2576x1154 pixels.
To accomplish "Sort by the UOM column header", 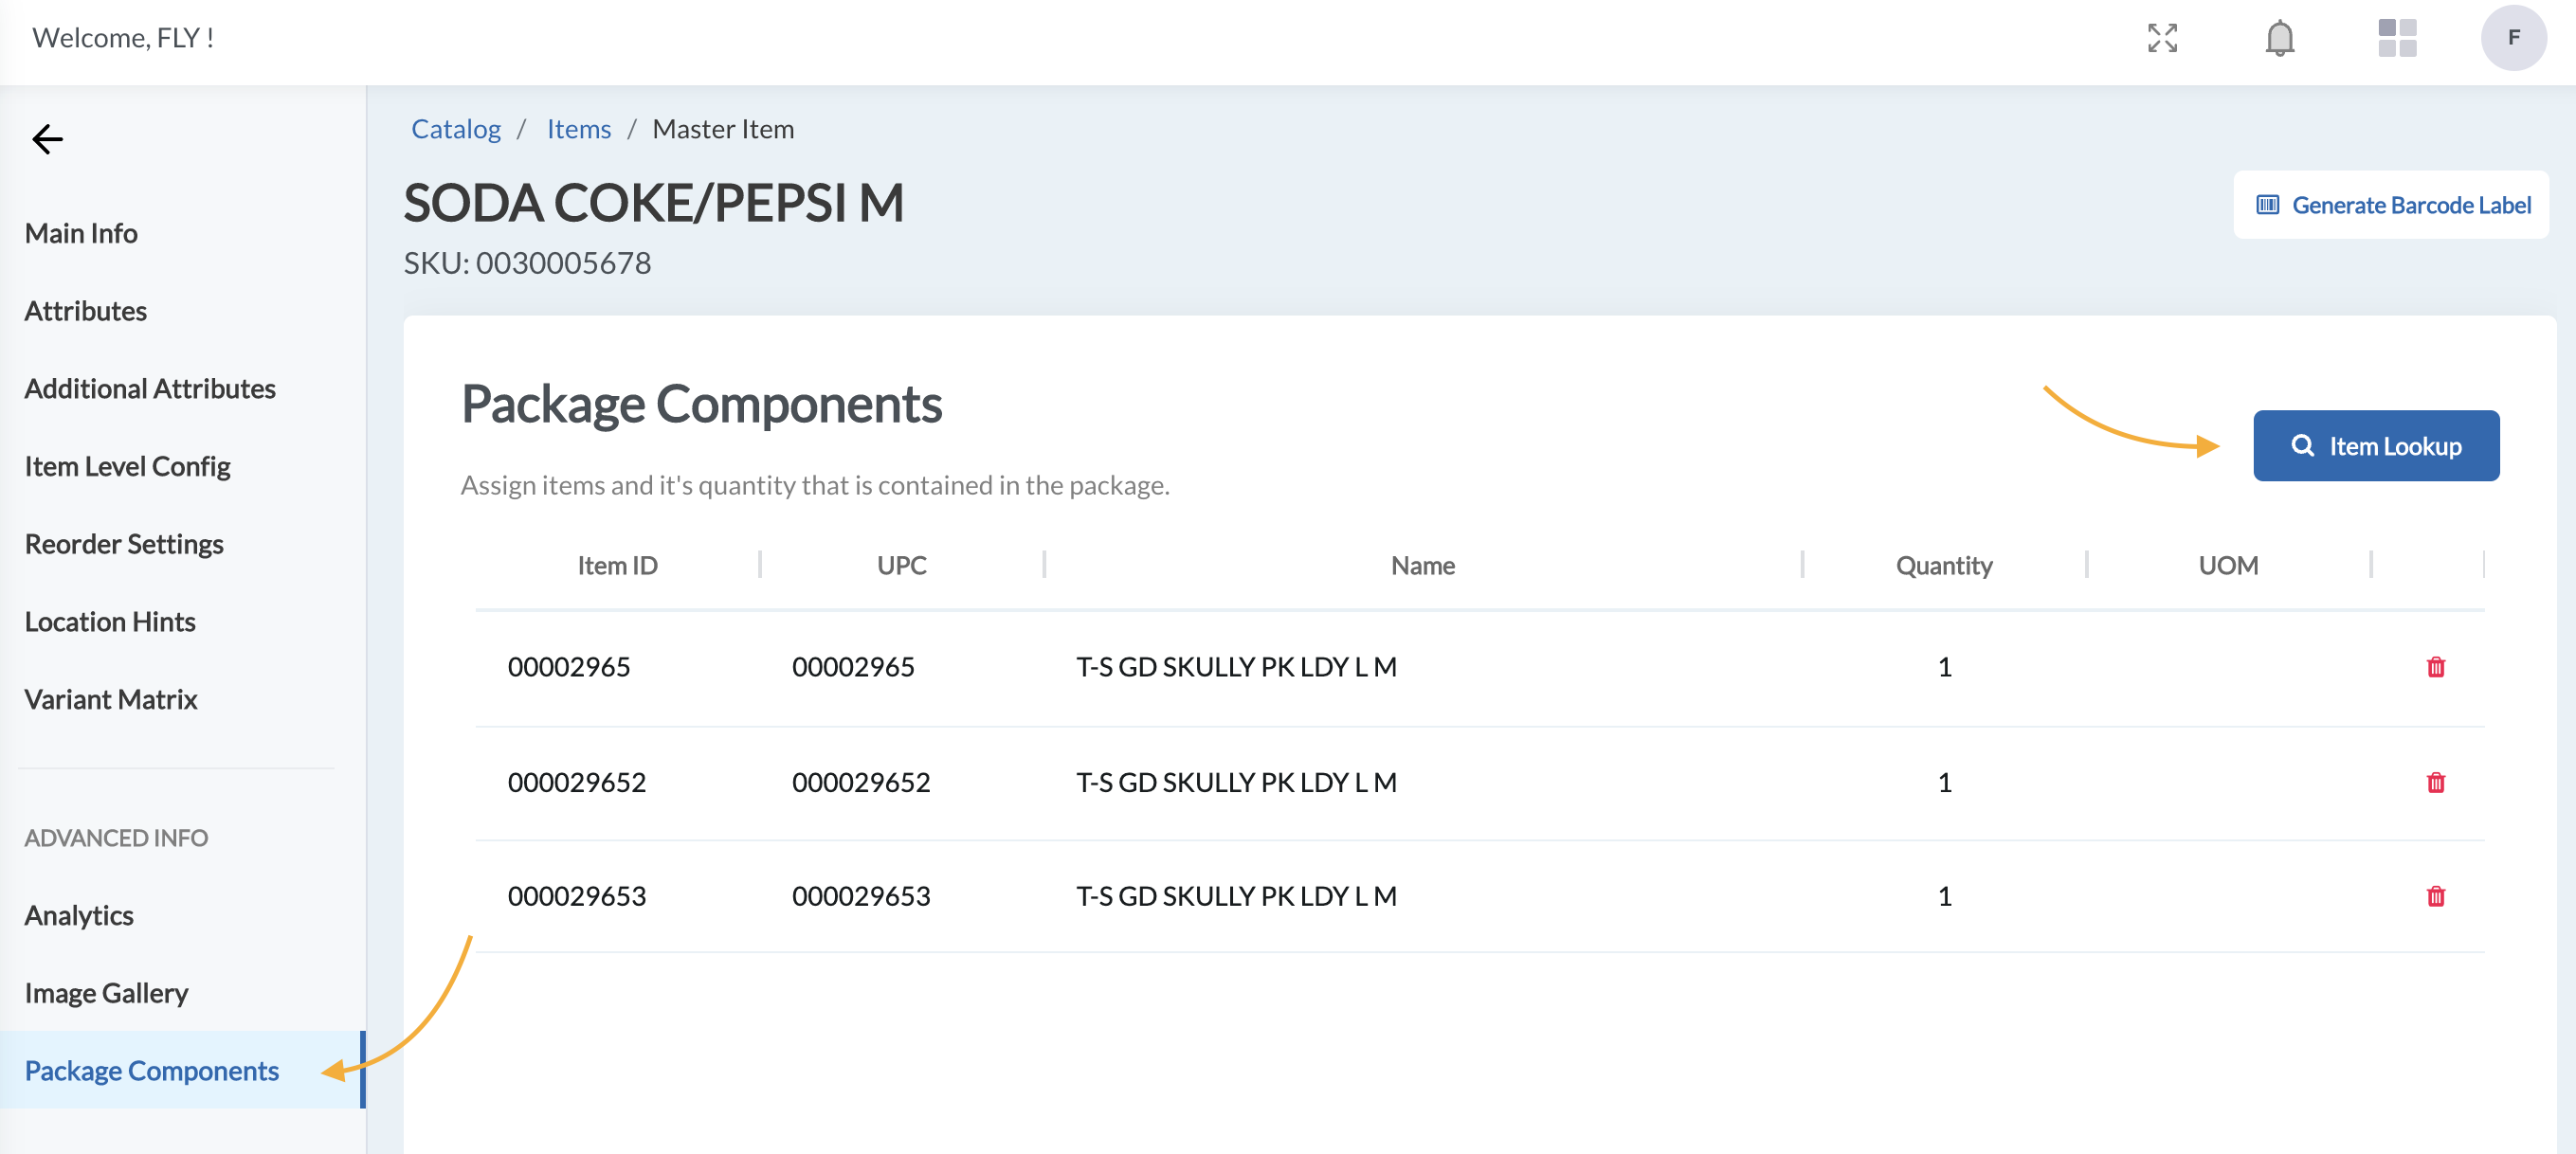I will [2227, 565].
